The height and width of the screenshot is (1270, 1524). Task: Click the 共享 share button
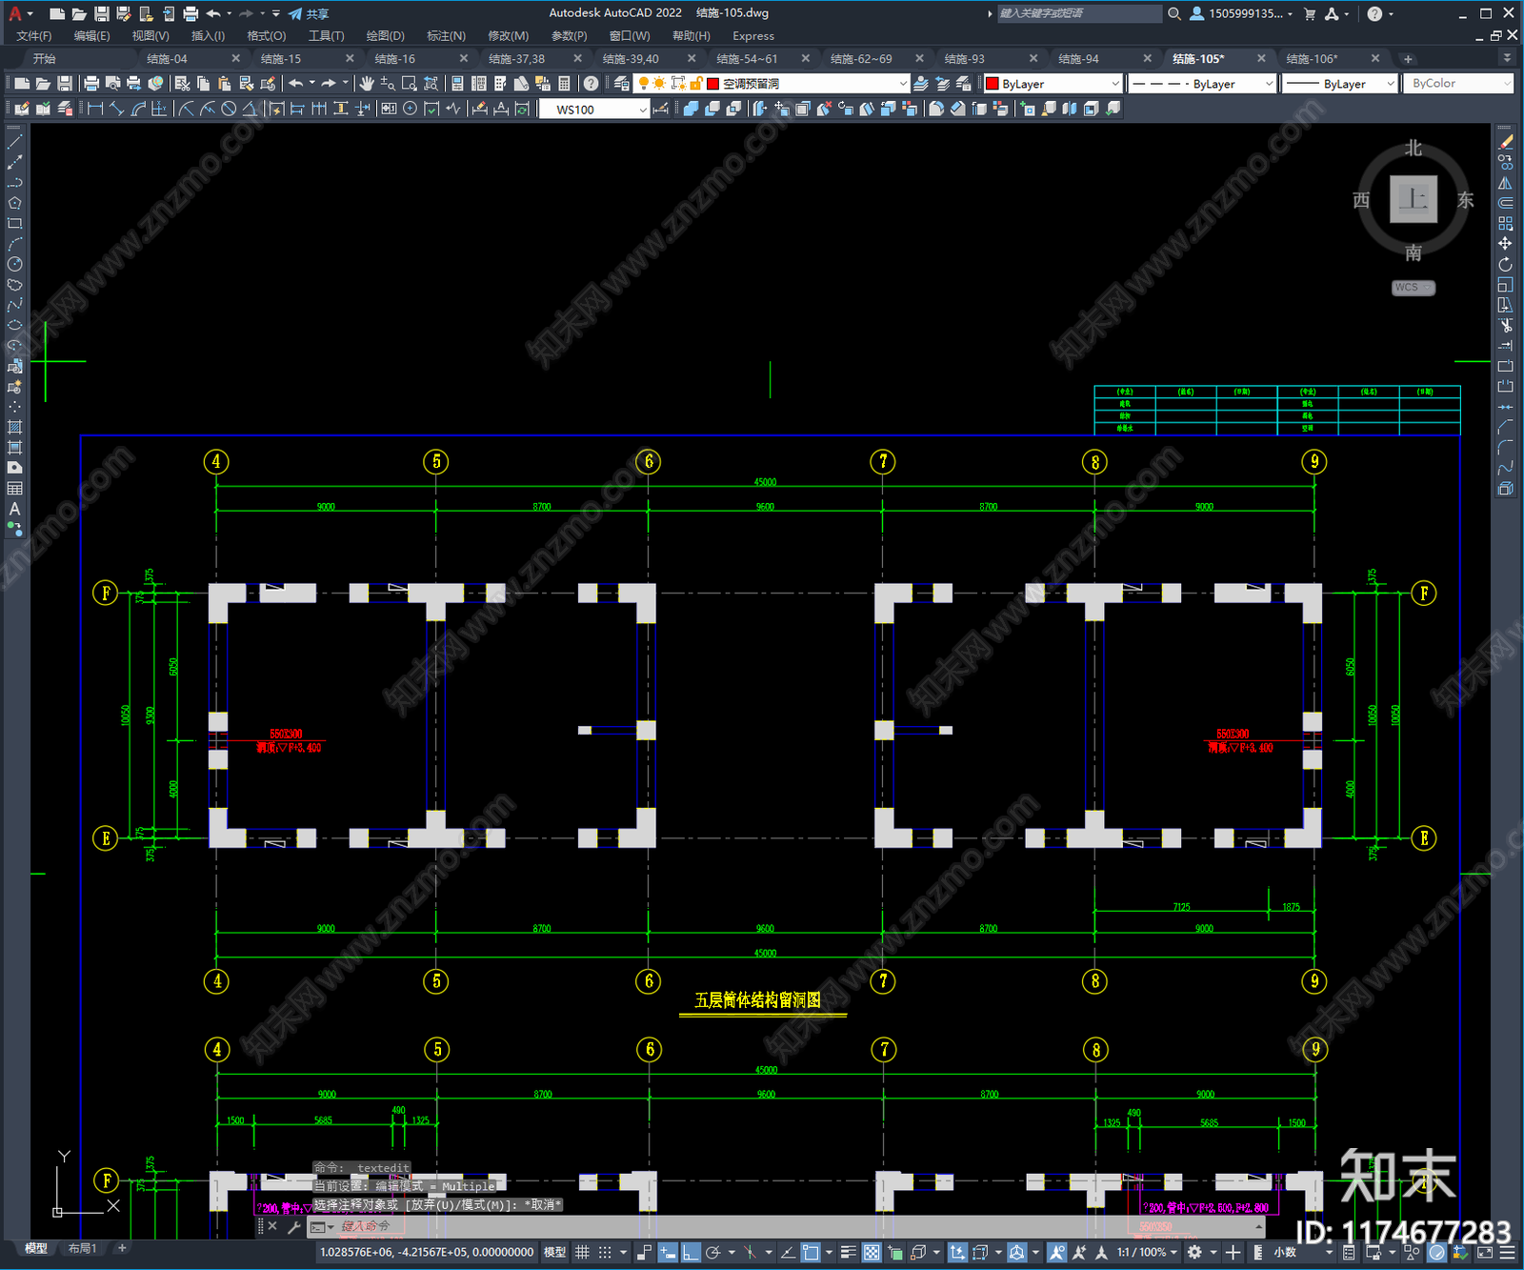pyautogui.click(x=310, y=13)
